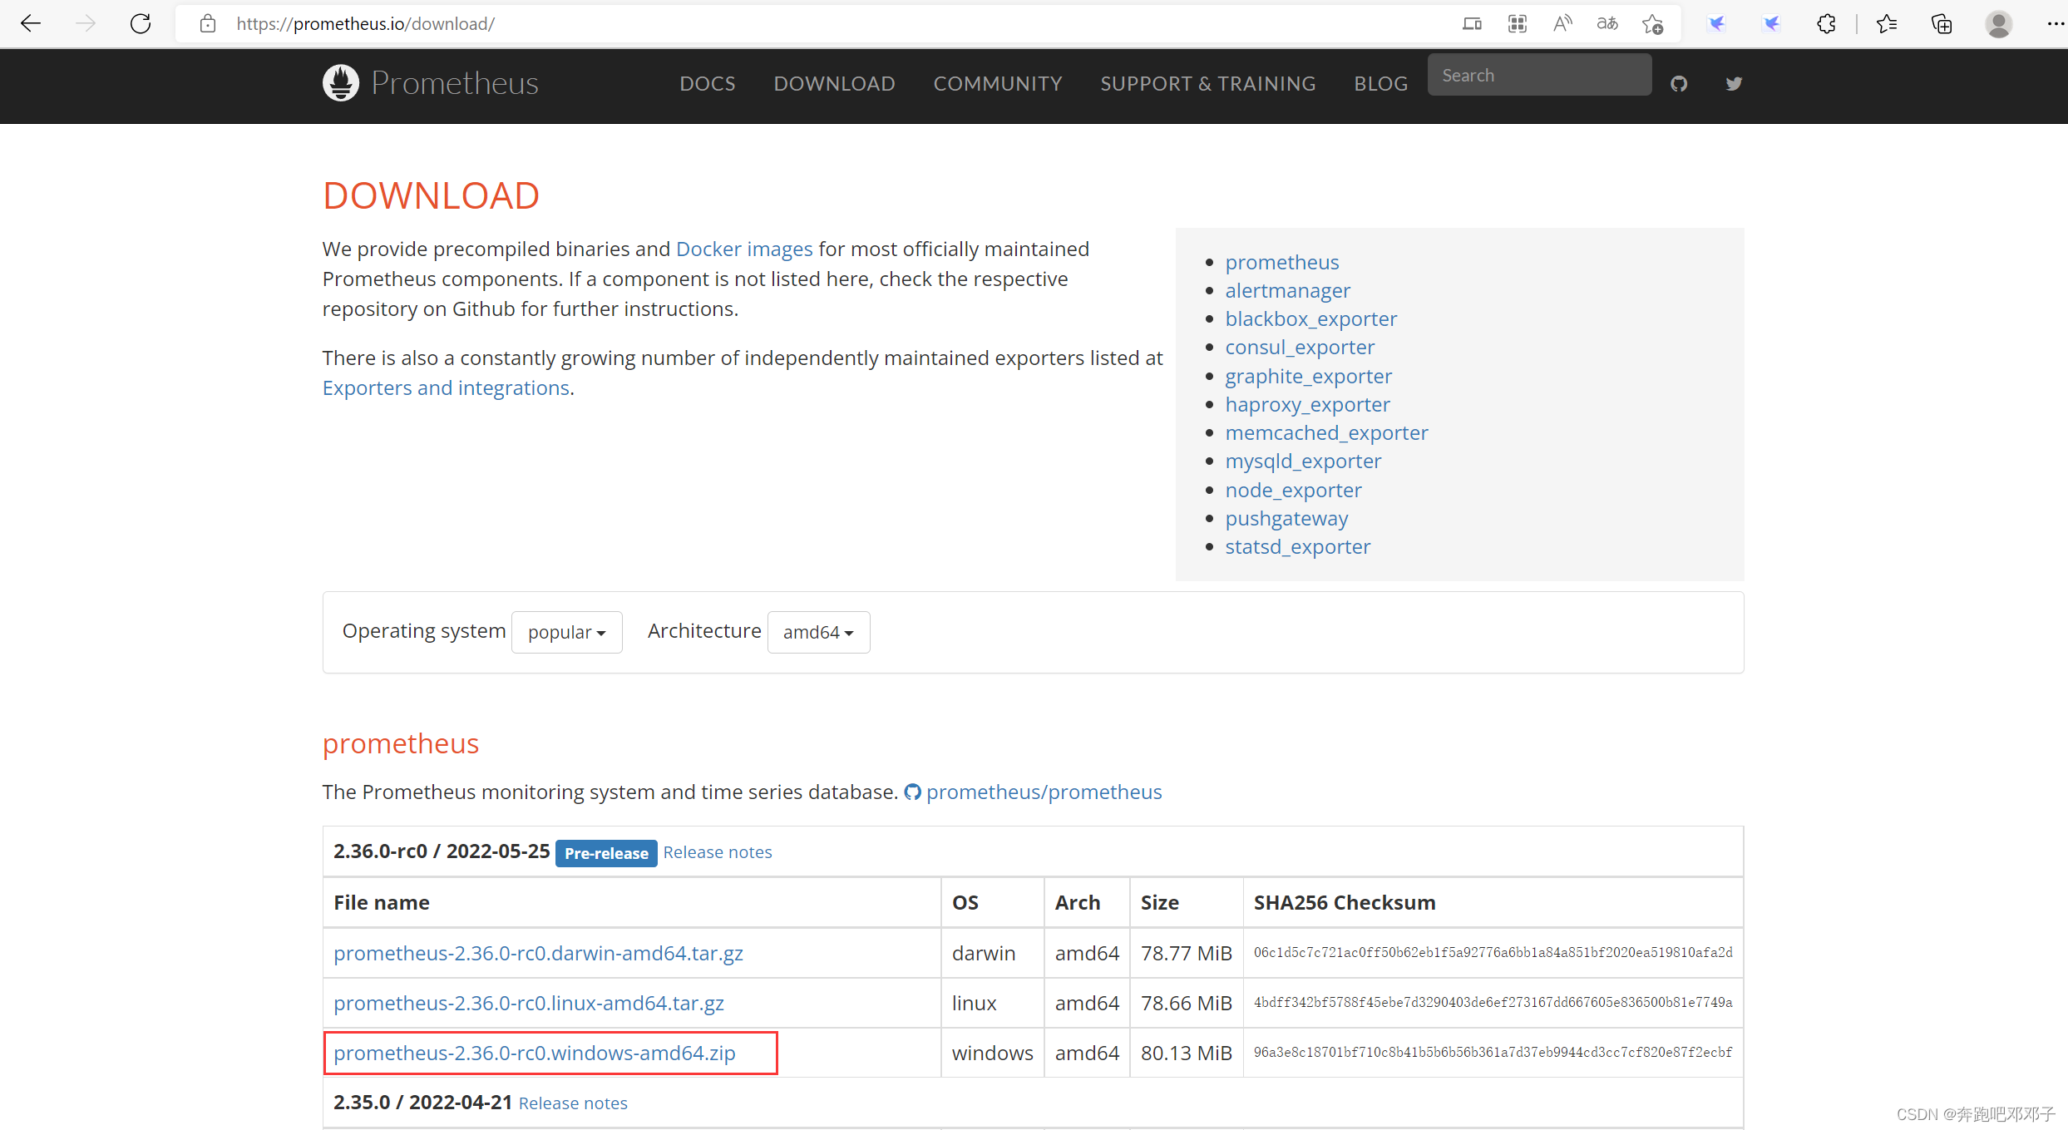2068x1130 pixels.
Task: Open browser settings and more menu
Action: click(2054, 23)
